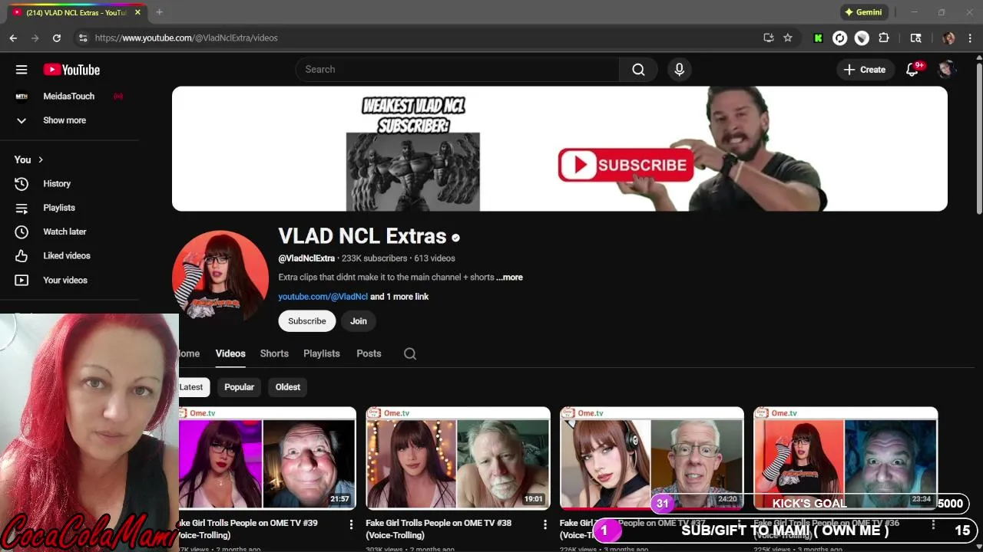Go to the YouTube home logo
Image resolution: width=983 pixels, height=552 pixels.
(x=71, y=70)
